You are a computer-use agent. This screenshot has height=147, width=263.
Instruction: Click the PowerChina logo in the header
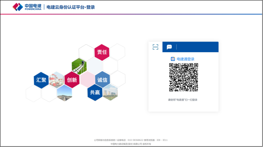pyautogui.click(x=27, y=7)
